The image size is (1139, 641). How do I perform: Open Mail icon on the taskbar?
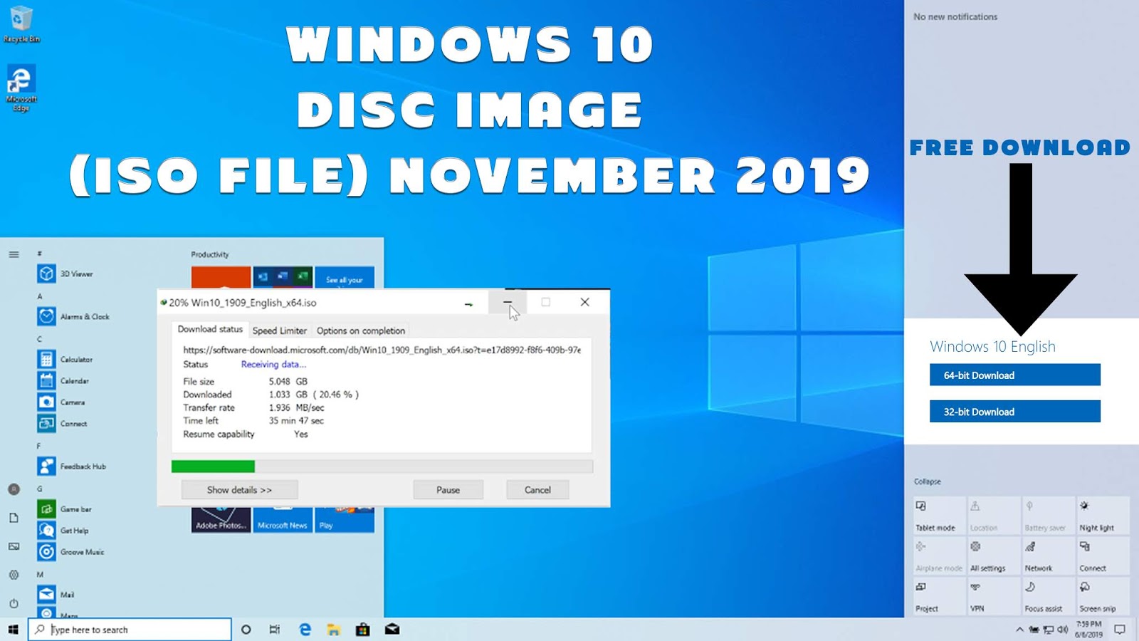pyautogui.click(x=392, y=630)
